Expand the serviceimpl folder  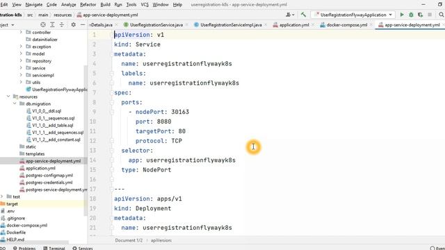coord(21,75)
